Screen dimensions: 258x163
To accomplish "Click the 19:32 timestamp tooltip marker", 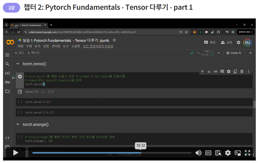I will tap(141, 146).
